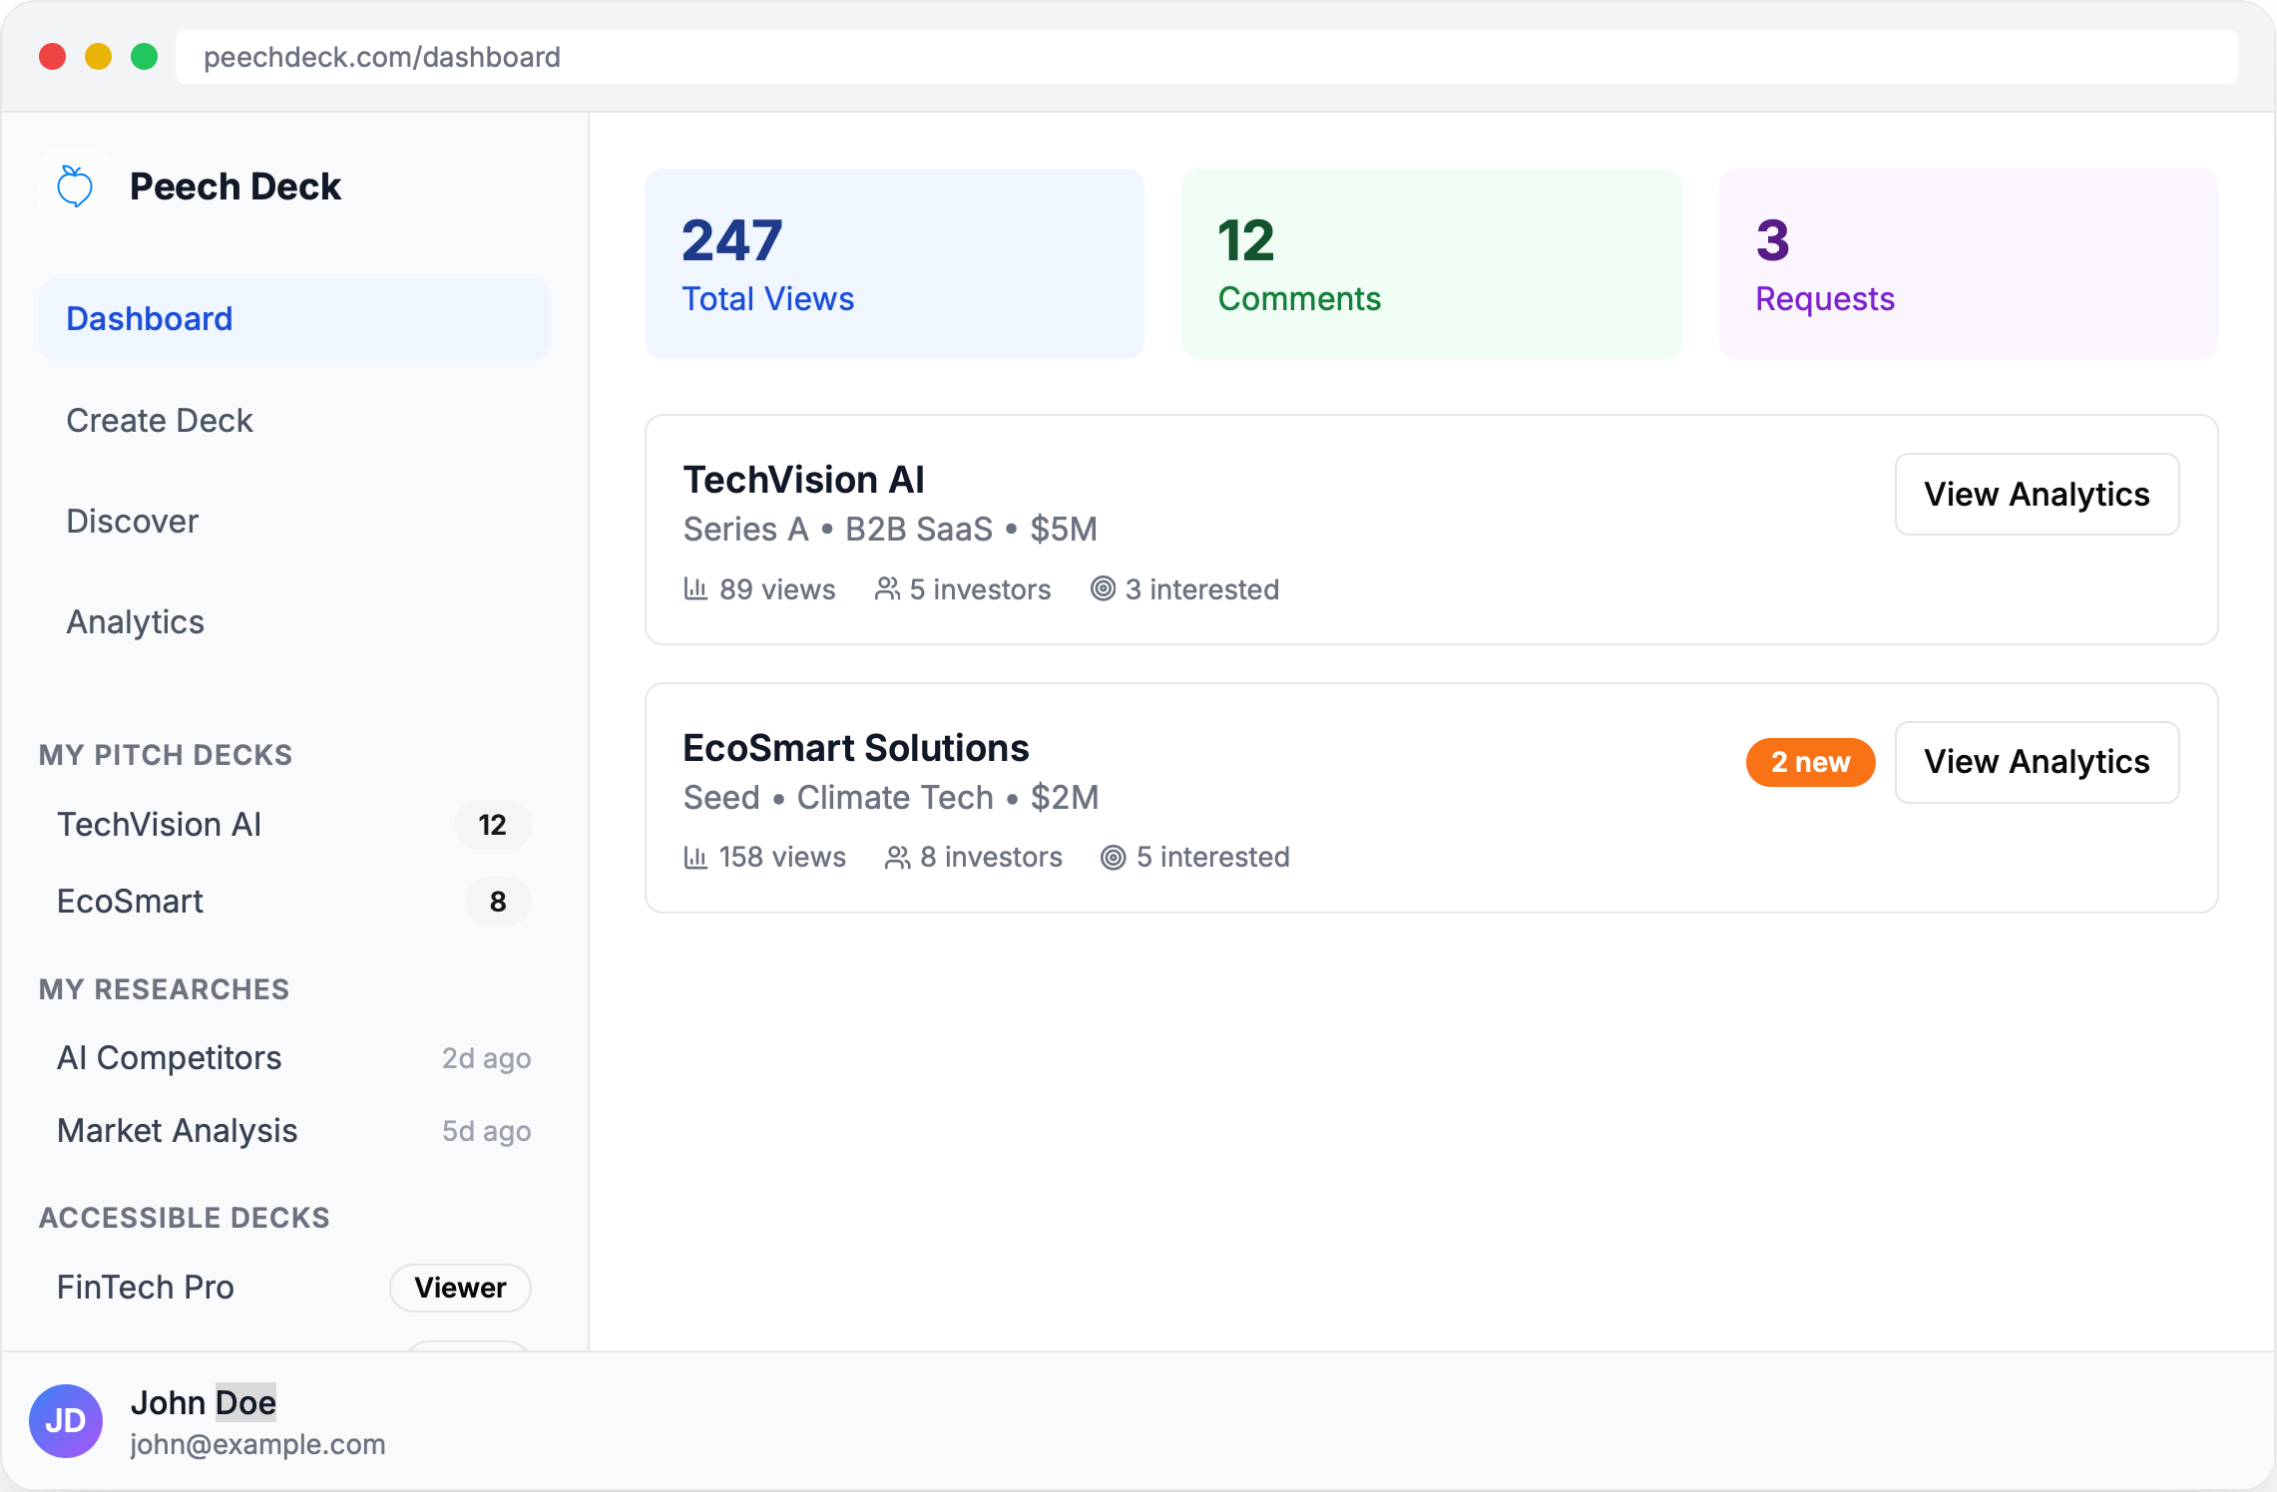
Task: Open the Discover section
Action: (x=133, y=522)
